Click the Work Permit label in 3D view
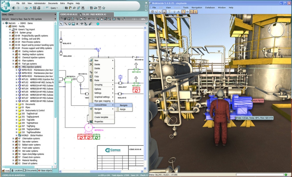 (x=258, y=100)
